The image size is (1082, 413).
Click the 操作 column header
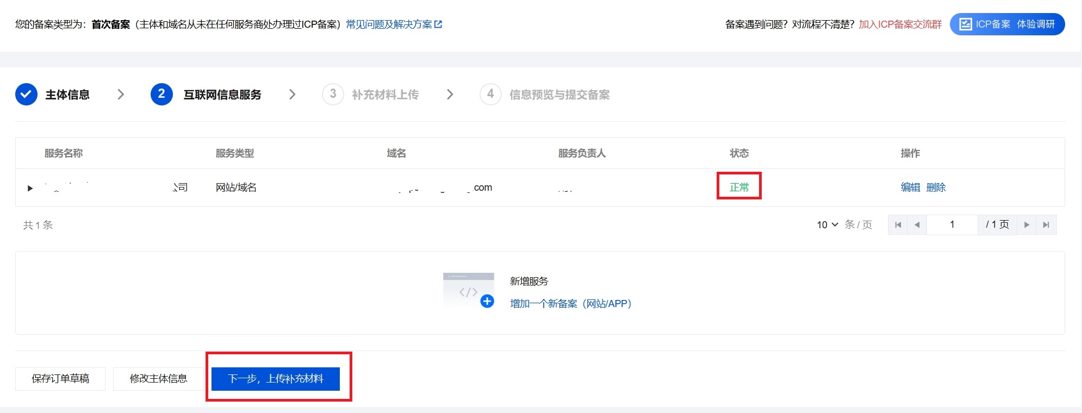(x=910, y=153)
